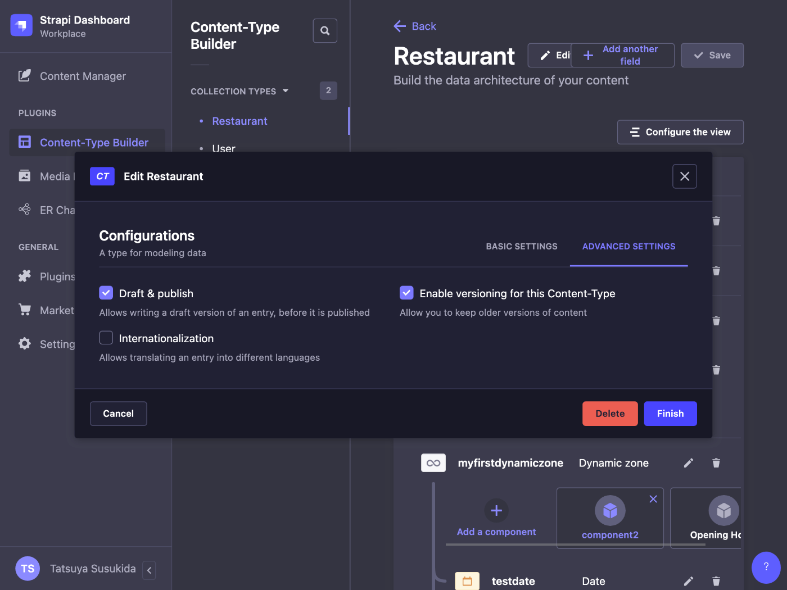Click the search icon in Content-Type Builder
Screen dimensions: 787x590
click(x=325, y=31)
